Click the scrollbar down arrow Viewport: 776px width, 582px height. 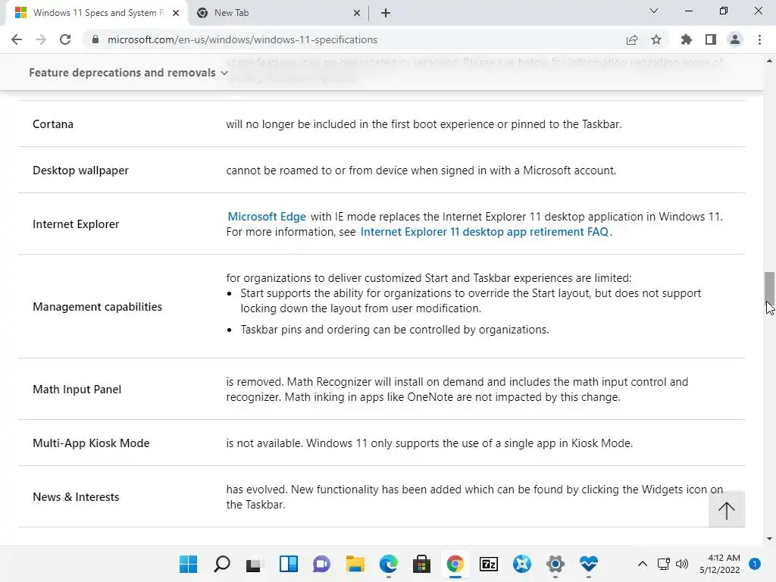(769, 539)
